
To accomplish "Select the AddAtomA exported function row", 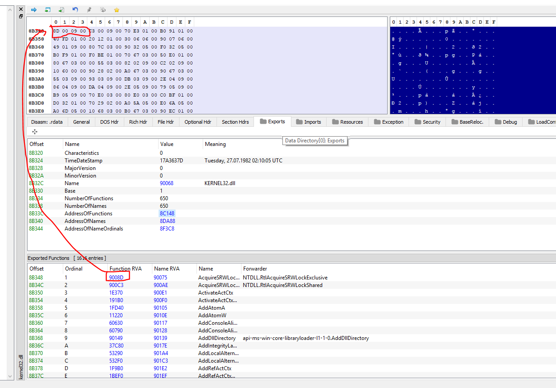I will (x=212, y=308).
